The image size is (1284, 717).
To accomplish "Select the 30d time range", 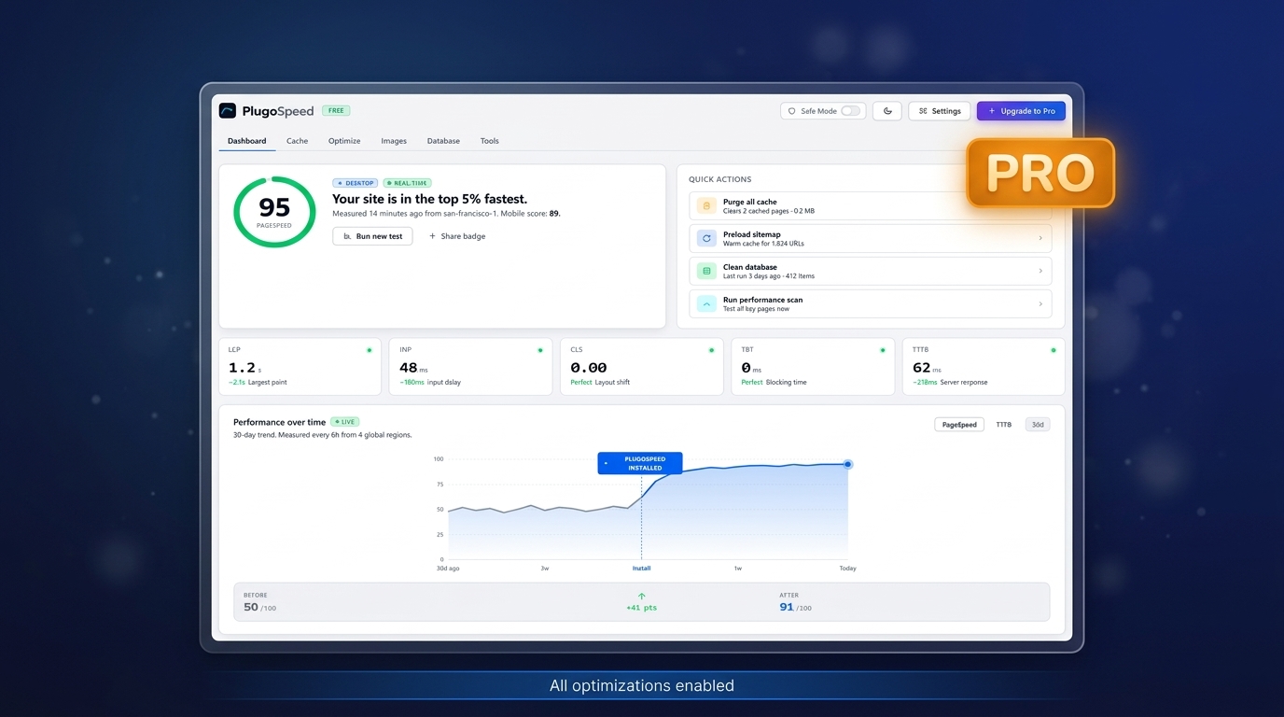I will click(x=1038, y=425).
